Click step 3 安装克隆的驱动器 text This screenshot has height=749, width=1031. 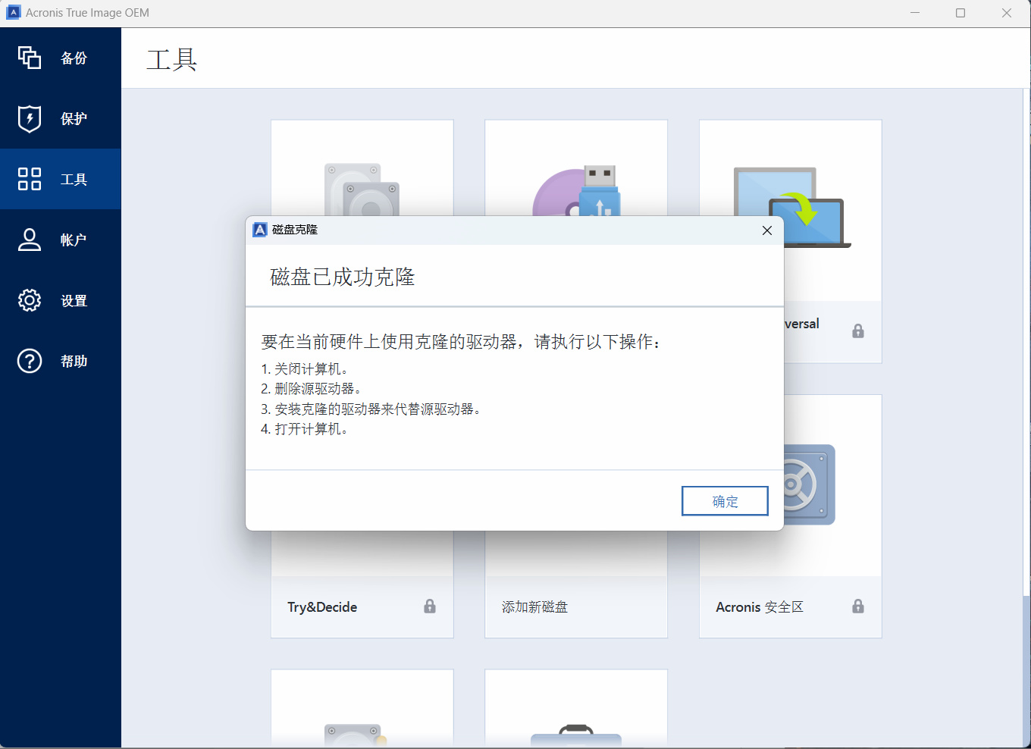(371, 409)
